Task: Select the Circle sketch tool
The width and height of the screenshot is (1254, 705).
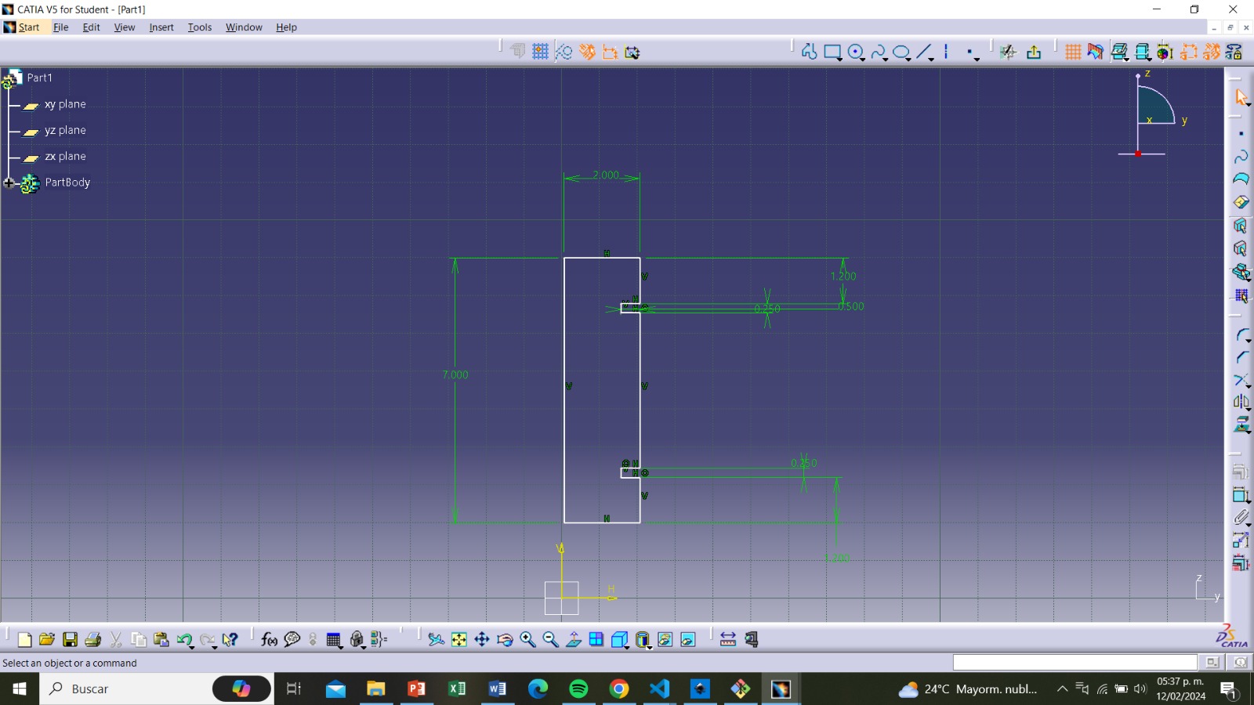Action: pos(854,52)
